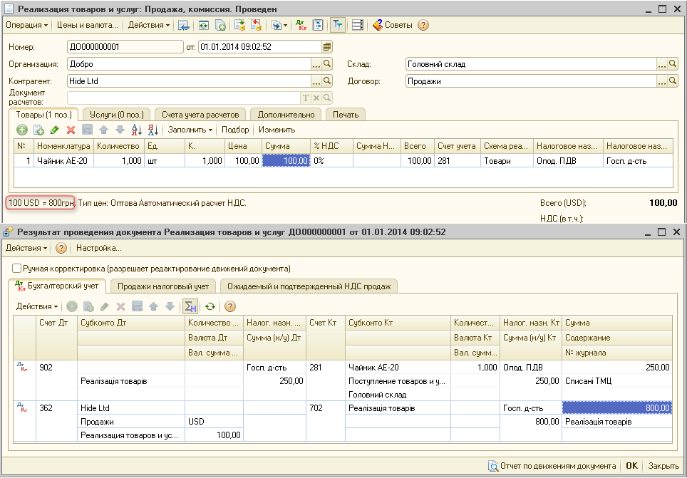Select the Услуги (0 поз.) tab
This screenshot has height=478, width=687.
click(x=117, y=115)
